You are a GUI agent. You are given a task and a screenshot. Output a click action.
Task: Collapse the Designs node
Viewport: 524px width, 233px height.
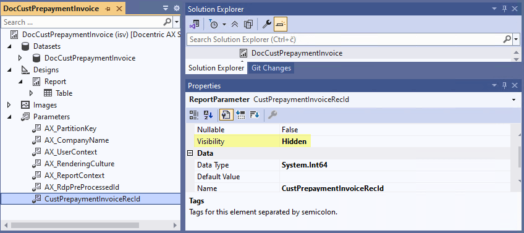(x=9, y=70)
